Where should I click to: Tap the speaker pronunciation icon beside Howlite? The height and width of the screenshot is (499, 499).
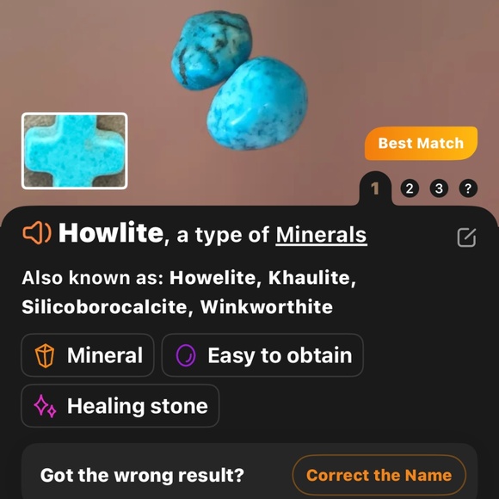[x=37, y=233]
